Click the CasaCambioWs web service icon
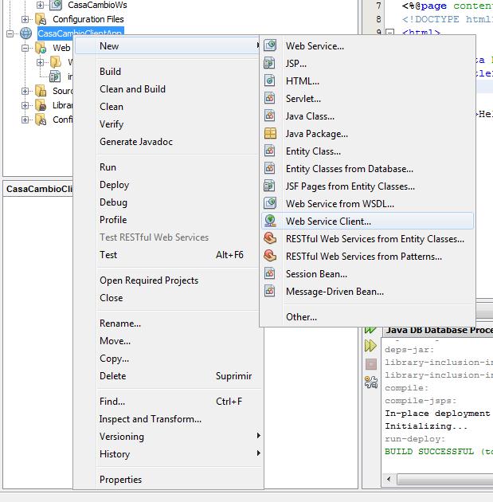The height and width of the screenshot is (502, 493). click(56, 5)
